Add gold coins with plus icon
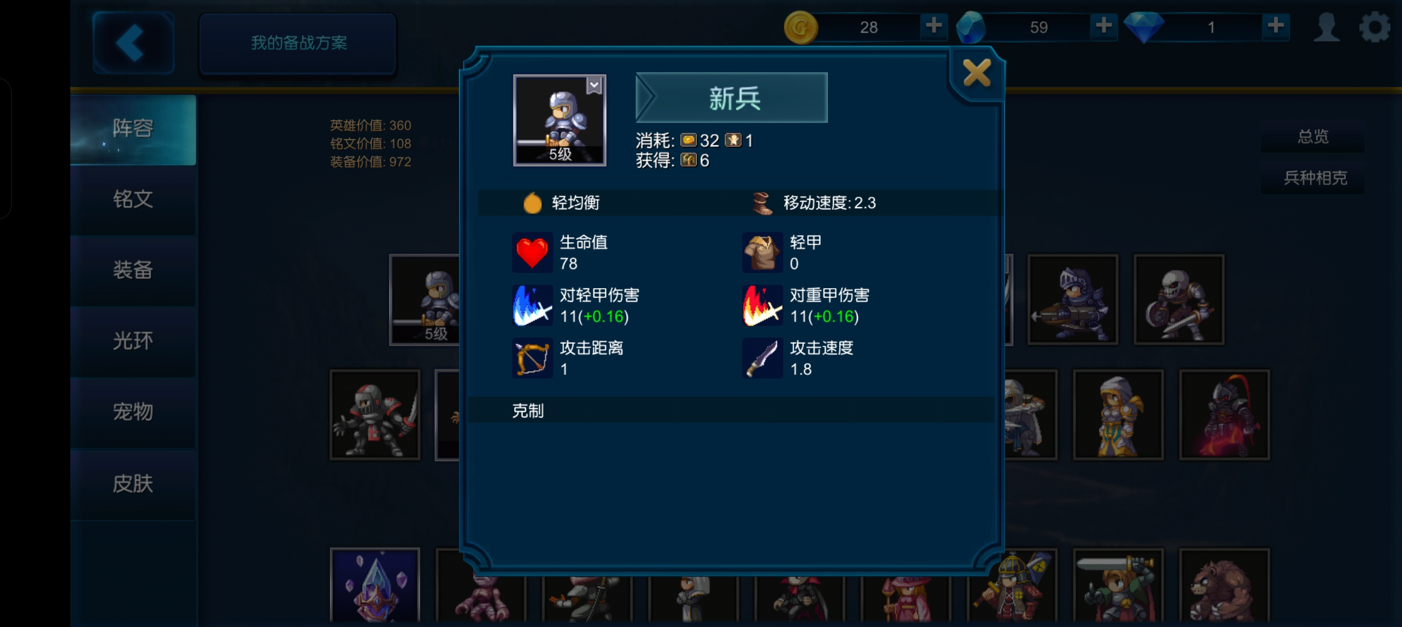Viewport: 1402px width, 627px height. 933,26
